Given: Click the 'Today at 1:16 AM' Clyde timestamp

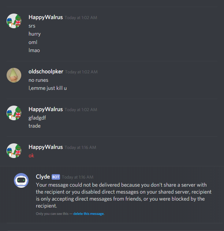Looking at the screenshot, I should 78,177.
